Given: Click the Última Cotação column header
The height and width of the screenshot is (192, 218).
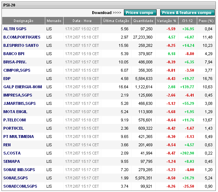Looking at the screenshot, I should point(116,21).
